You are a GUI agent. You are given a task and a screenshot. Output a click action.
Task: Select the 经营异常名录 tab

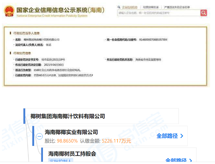click(x=151, y=7)
